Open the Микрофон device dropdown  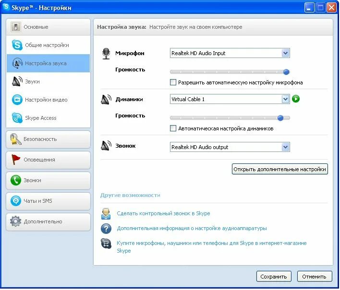[x=230, y=53]
